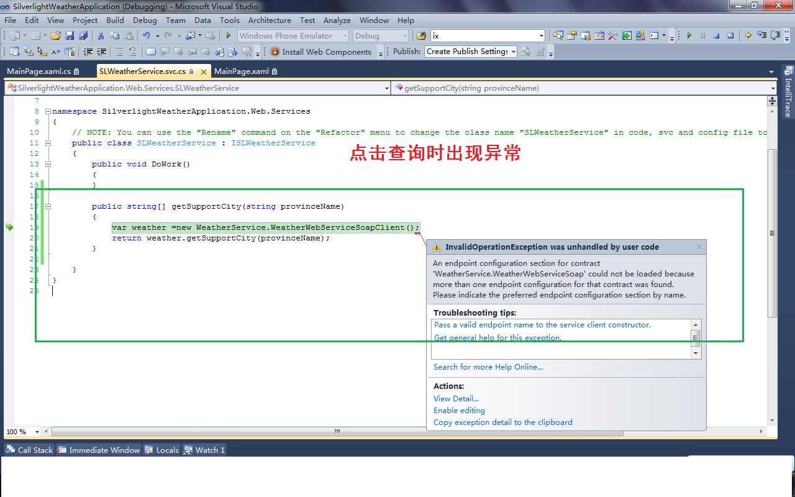Stop debugging with the square icon
The height and width of the screenshot is (497, 795).
716,35
